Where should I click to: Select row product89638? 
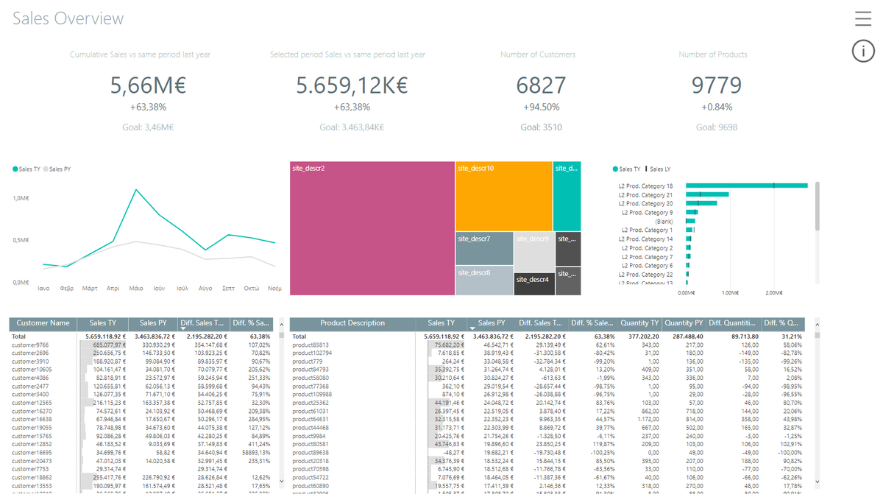(549, 452)
